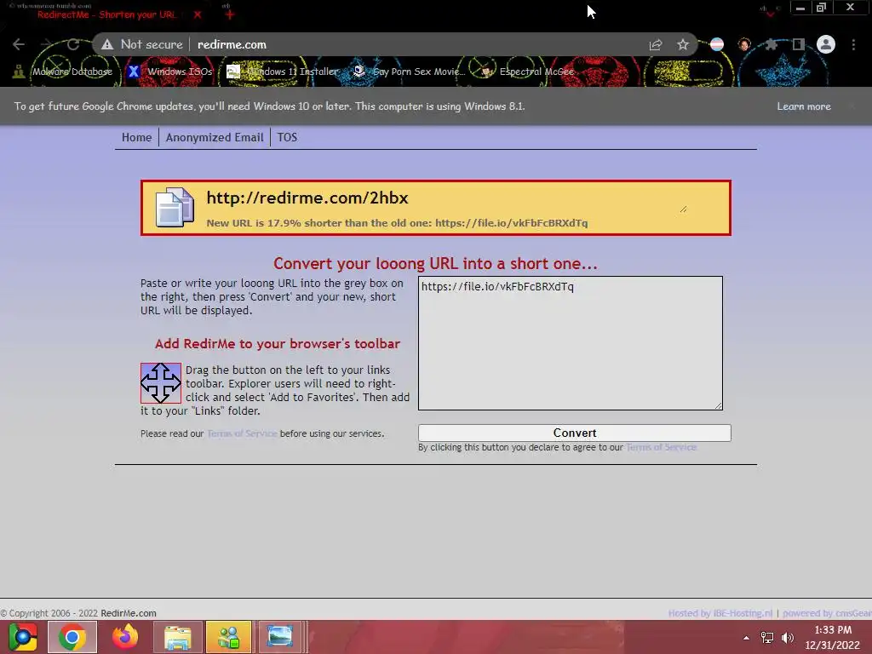Open File Explorer from the taskbar
This screenshot has height=654, width=872.
coord(178,637)
